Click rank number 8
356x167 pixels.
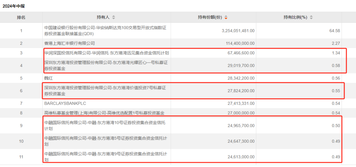pyautogui.click(x=21, y=113)
